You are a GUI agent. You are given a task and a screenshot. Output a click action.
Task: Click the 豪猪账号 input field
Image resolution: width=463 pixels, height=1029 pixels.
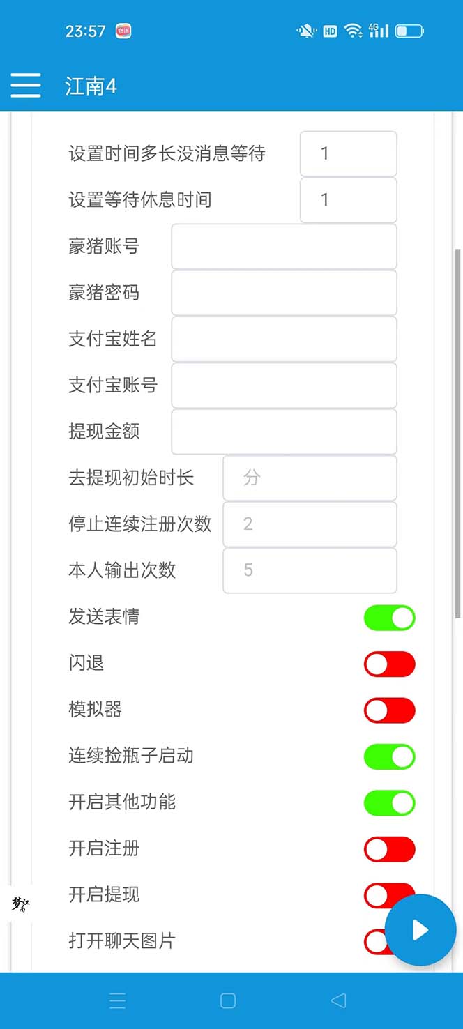click(284, 246)
